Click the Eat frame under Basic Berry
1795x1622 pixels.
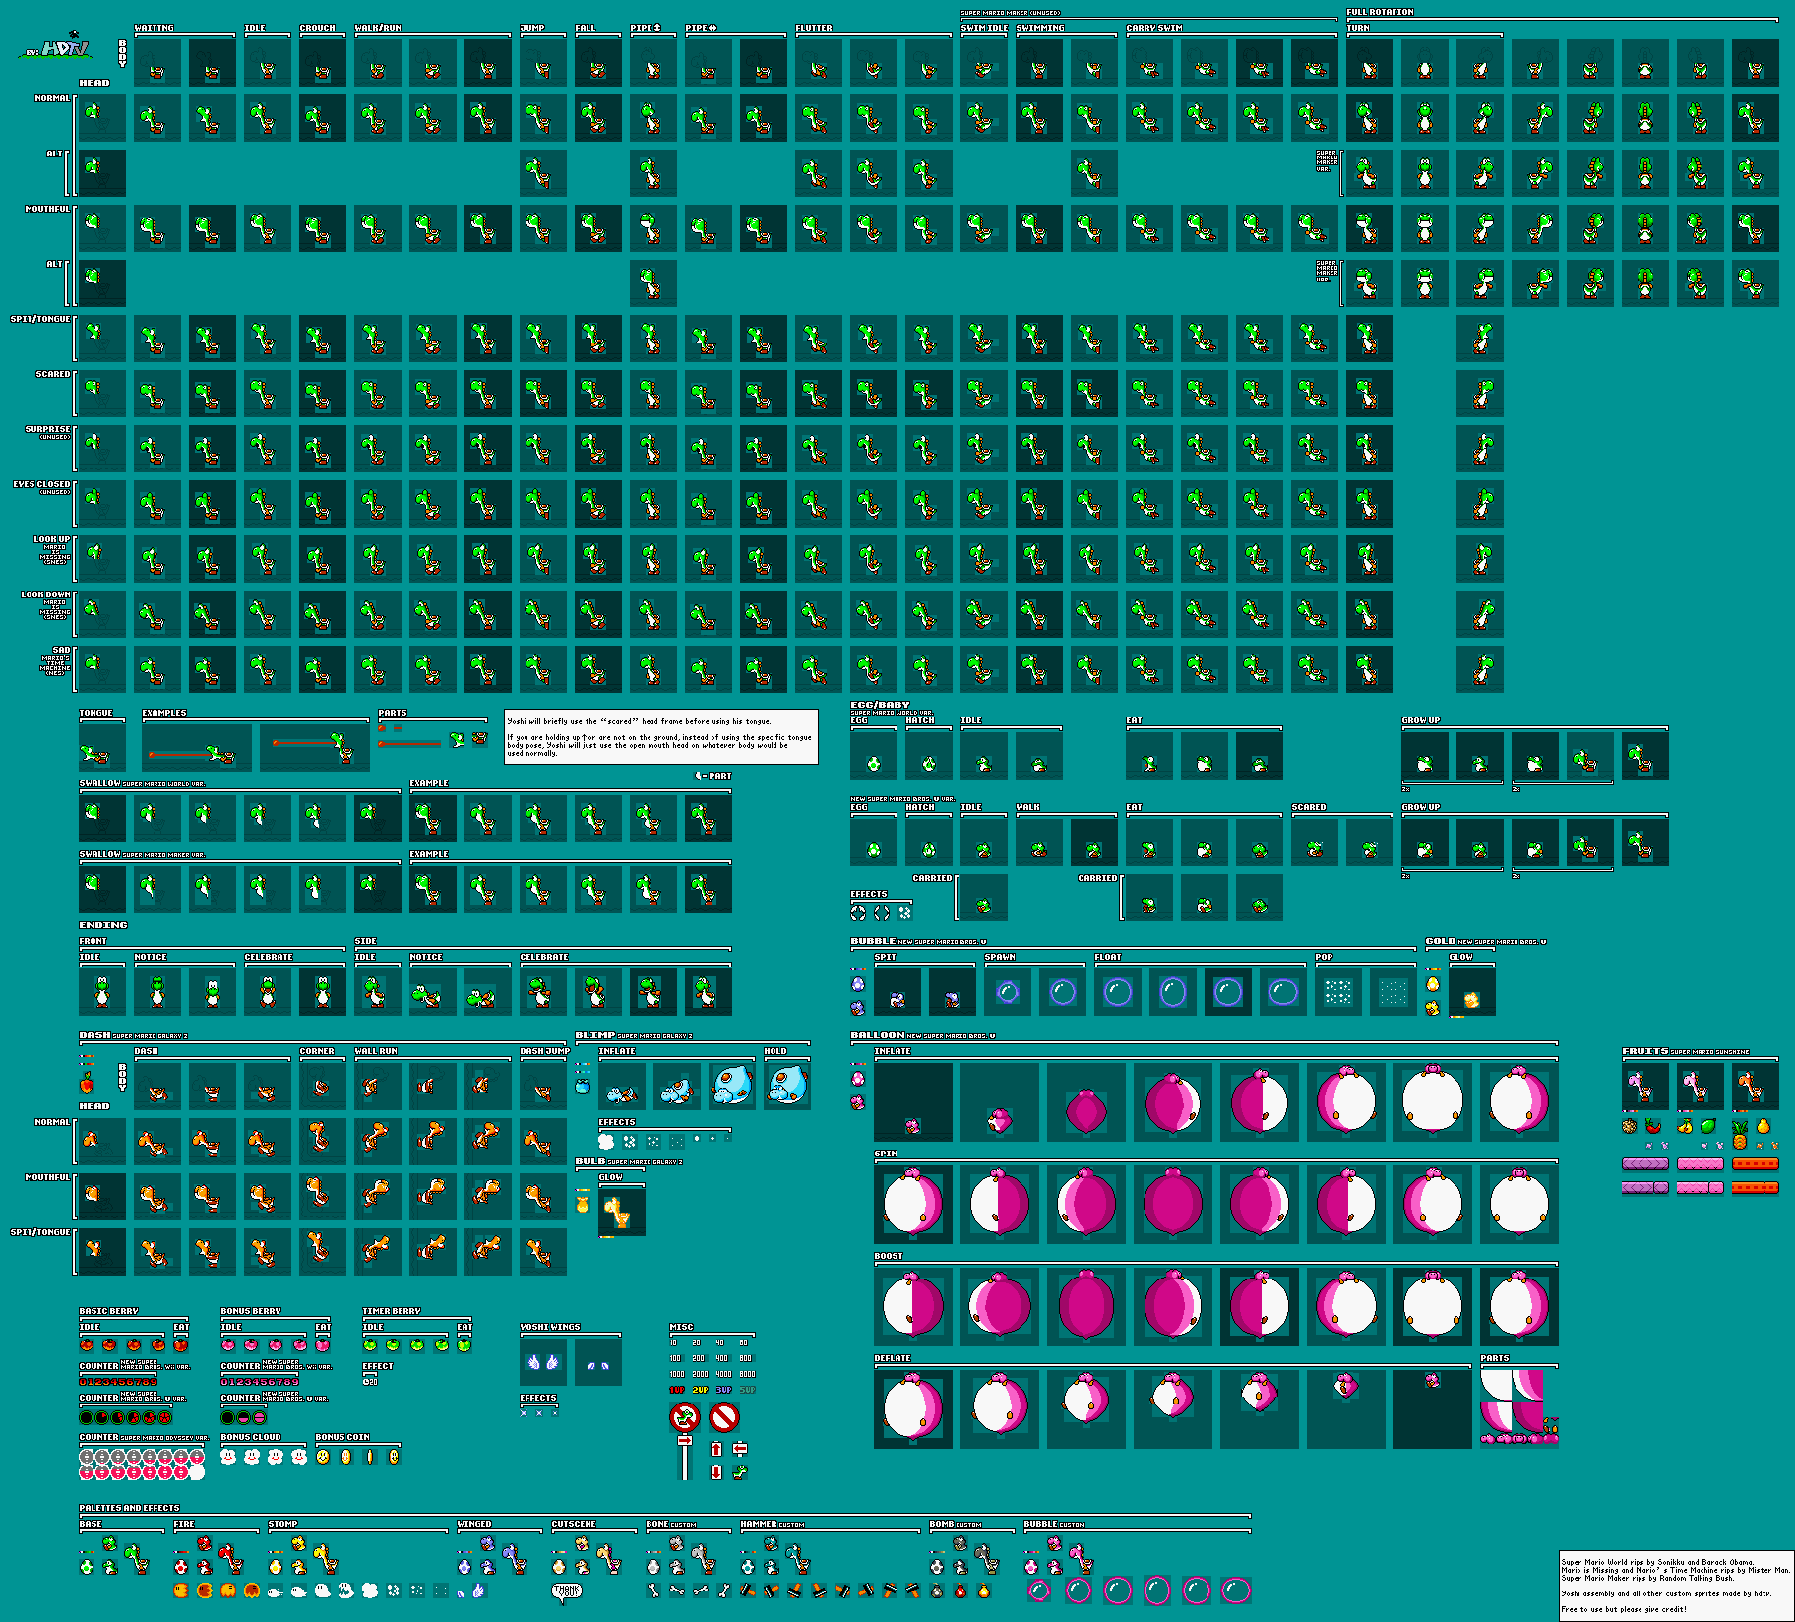pos(181,1344)
